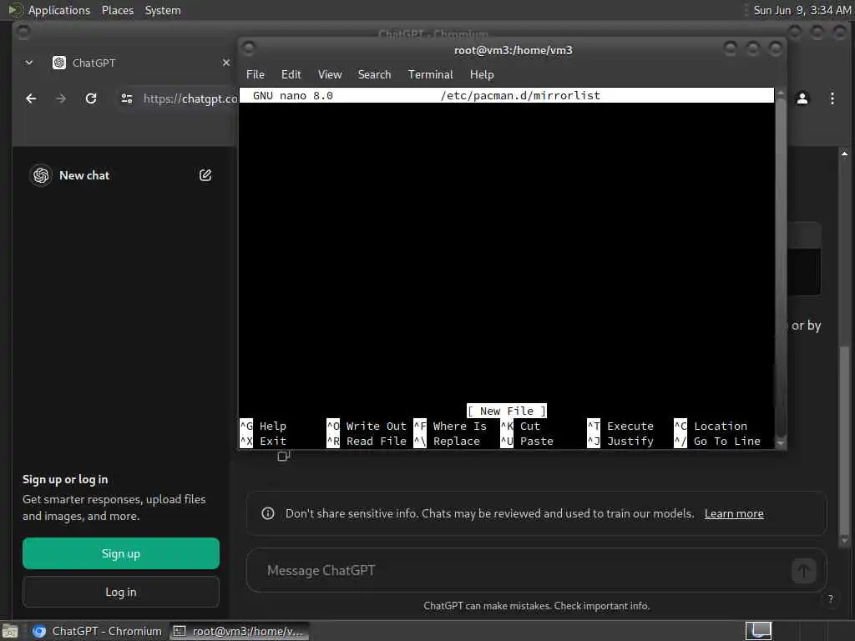Open the Chromium profile icon
The width and height of the screenshot is (855, 641).
coord(802,98)
